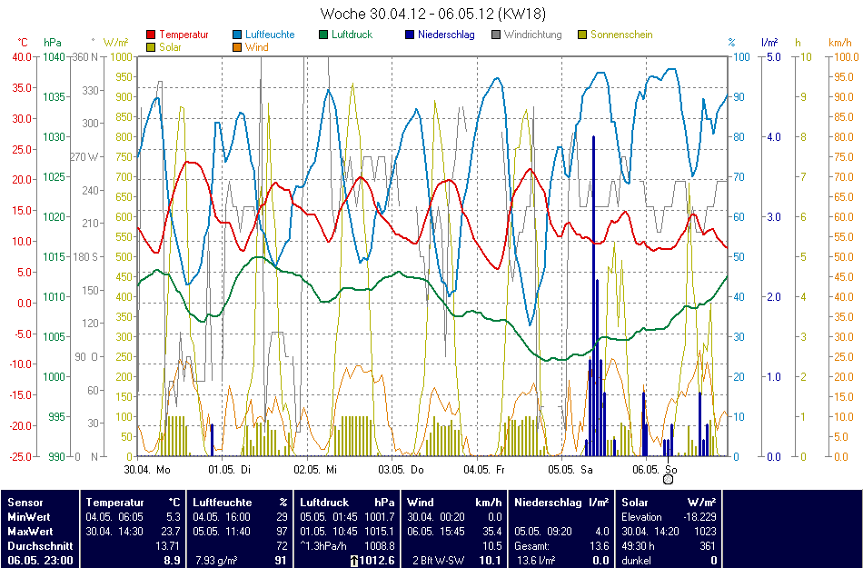Click the maximum precipitation value 4.0
863x568 pixels.
point(602,532)
